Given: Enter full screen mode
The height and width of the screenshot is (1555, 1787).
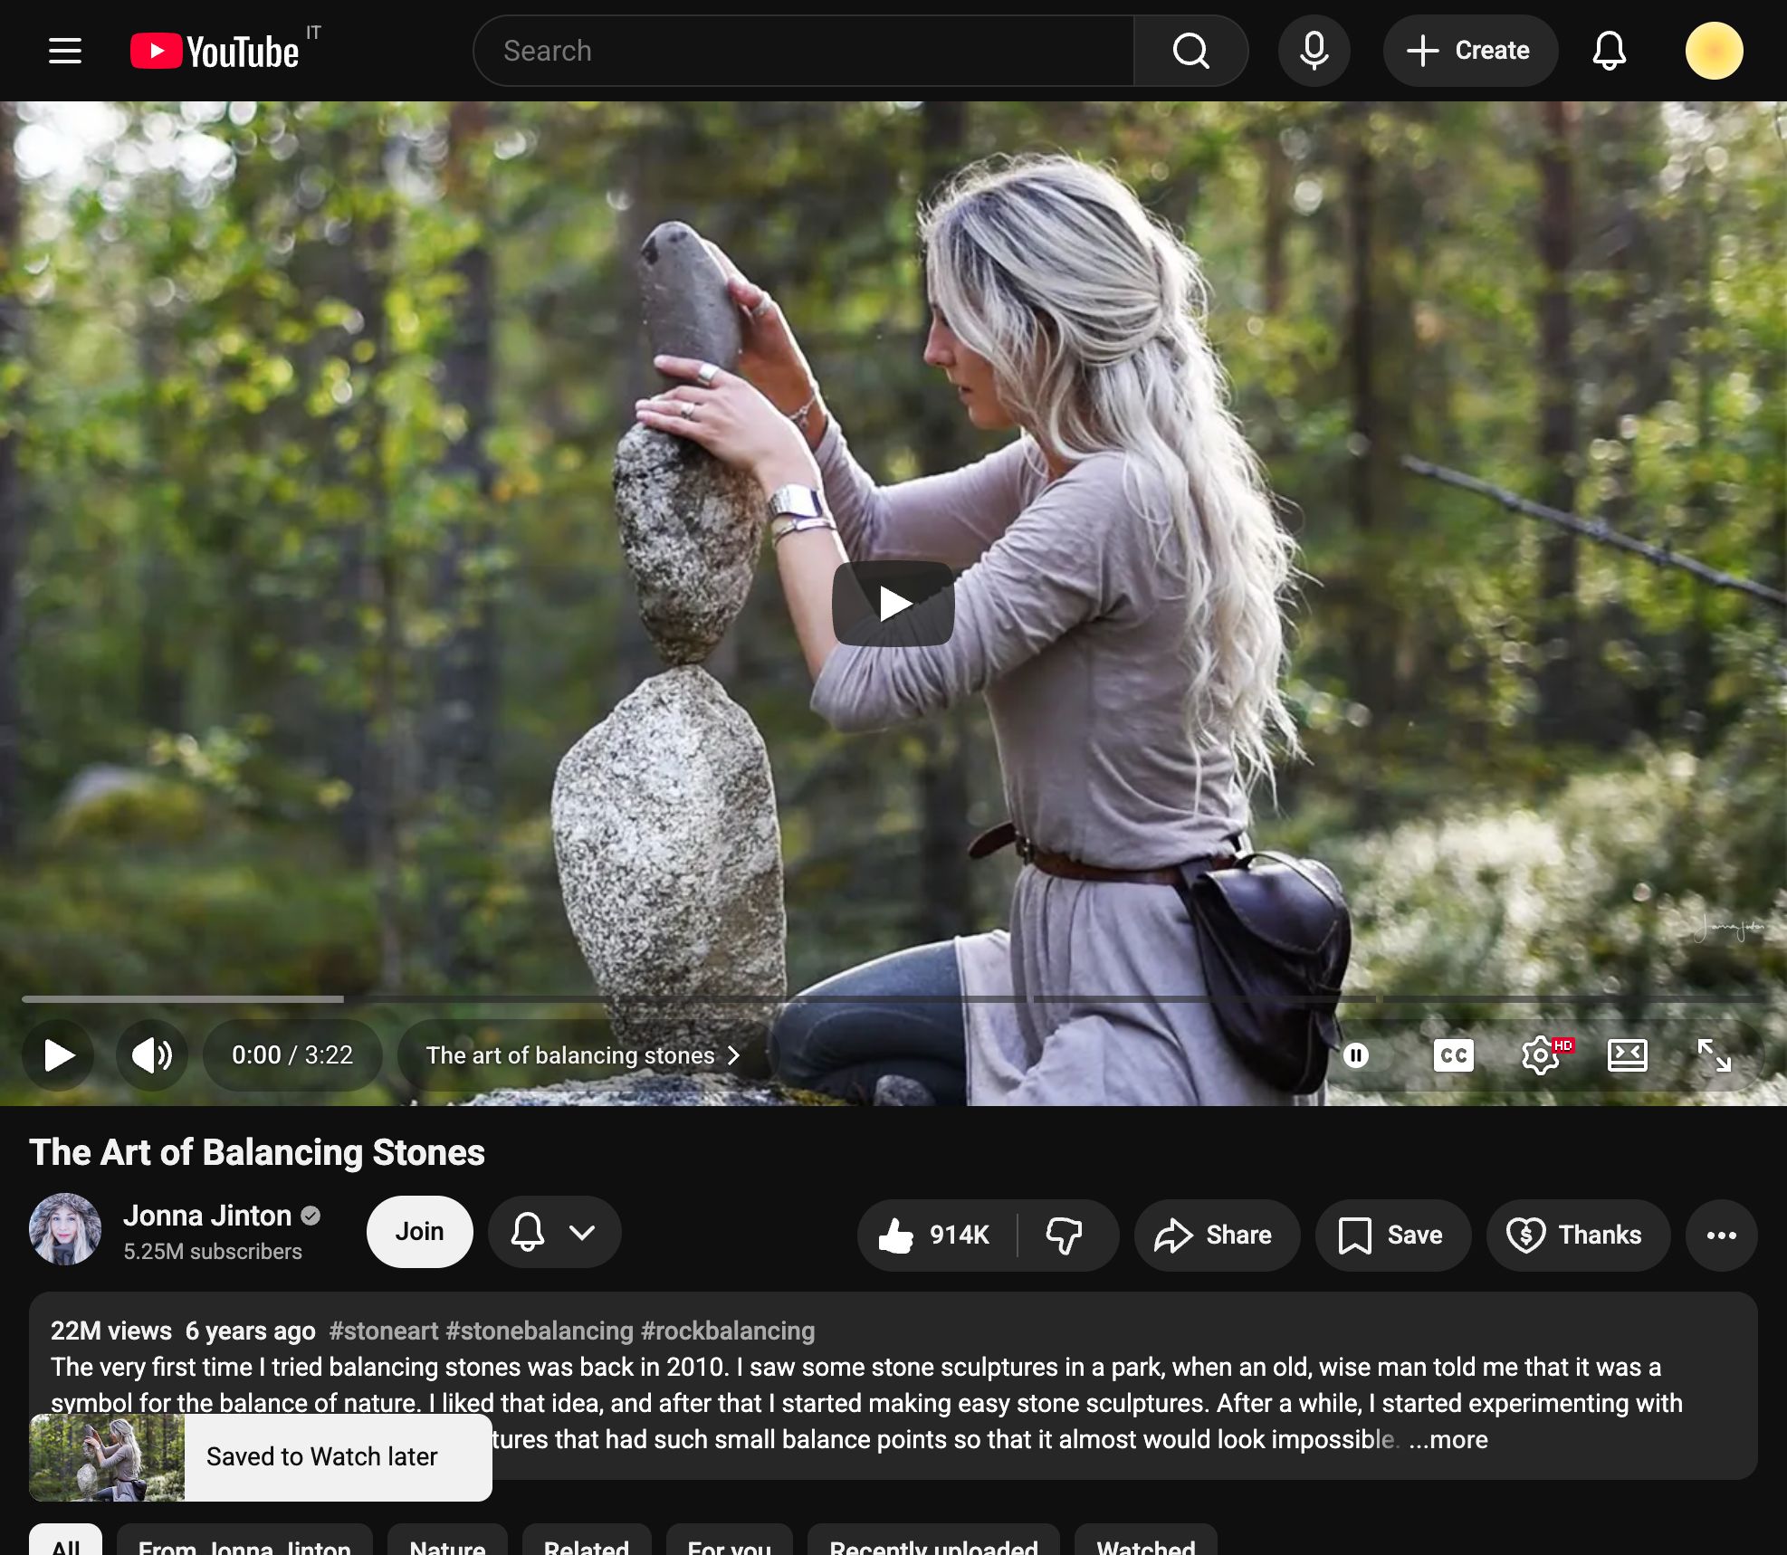Looking at the screenshot, I should (1714, 1055).
